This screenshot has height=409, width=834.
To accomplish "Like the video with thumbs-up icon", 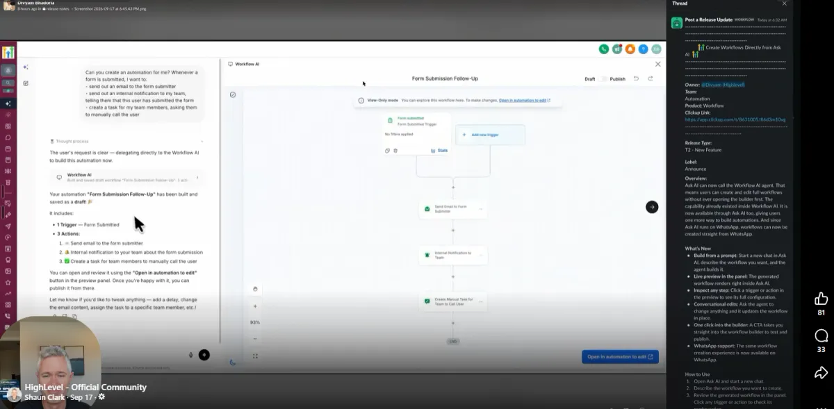I will 821,299.
